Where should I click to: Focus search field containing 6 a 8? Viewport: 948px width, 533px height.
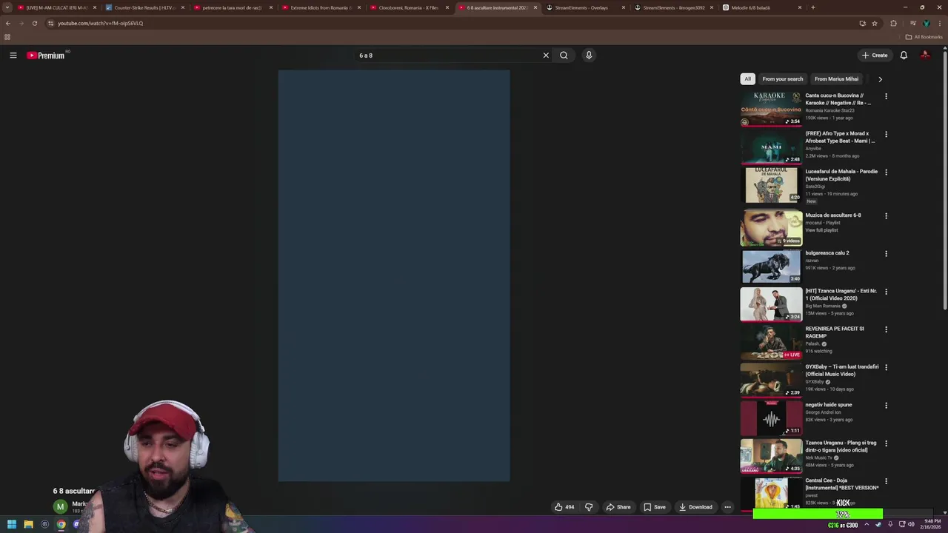[x=448, y=56]
